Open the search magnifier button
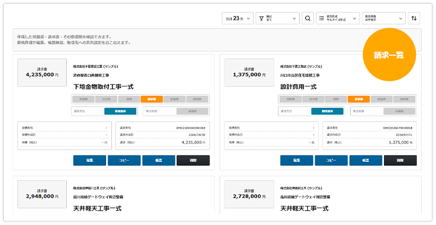 click(x=308, y=19)
